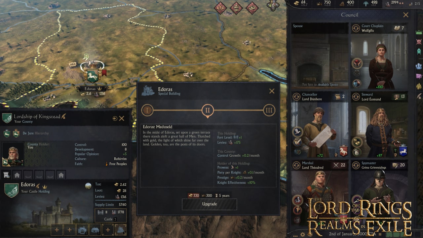Image resolution: width=423 pixels, height=238 pixels.
Task: Click the Upgrade button
Action: tap(210, 204)
